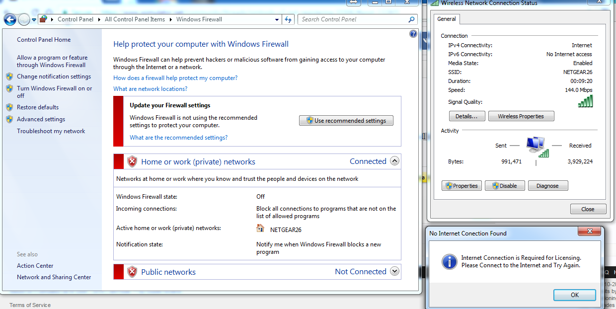Select the Control Panel breadcrumb

pos(76,19)
